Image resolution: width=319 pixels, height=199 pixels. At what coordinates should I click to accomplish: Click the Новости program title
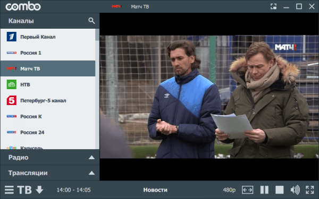coord(155,190)
